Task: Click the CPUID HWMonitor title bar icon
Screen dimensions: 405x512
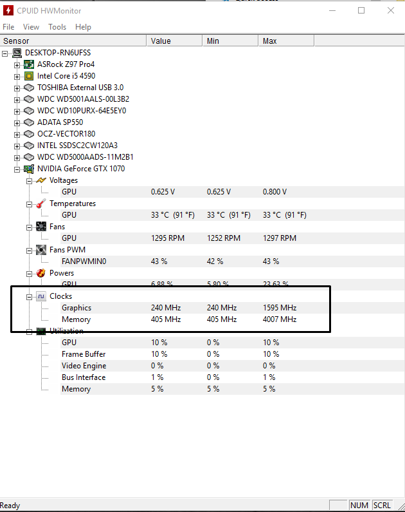Action: coord(8,10)
